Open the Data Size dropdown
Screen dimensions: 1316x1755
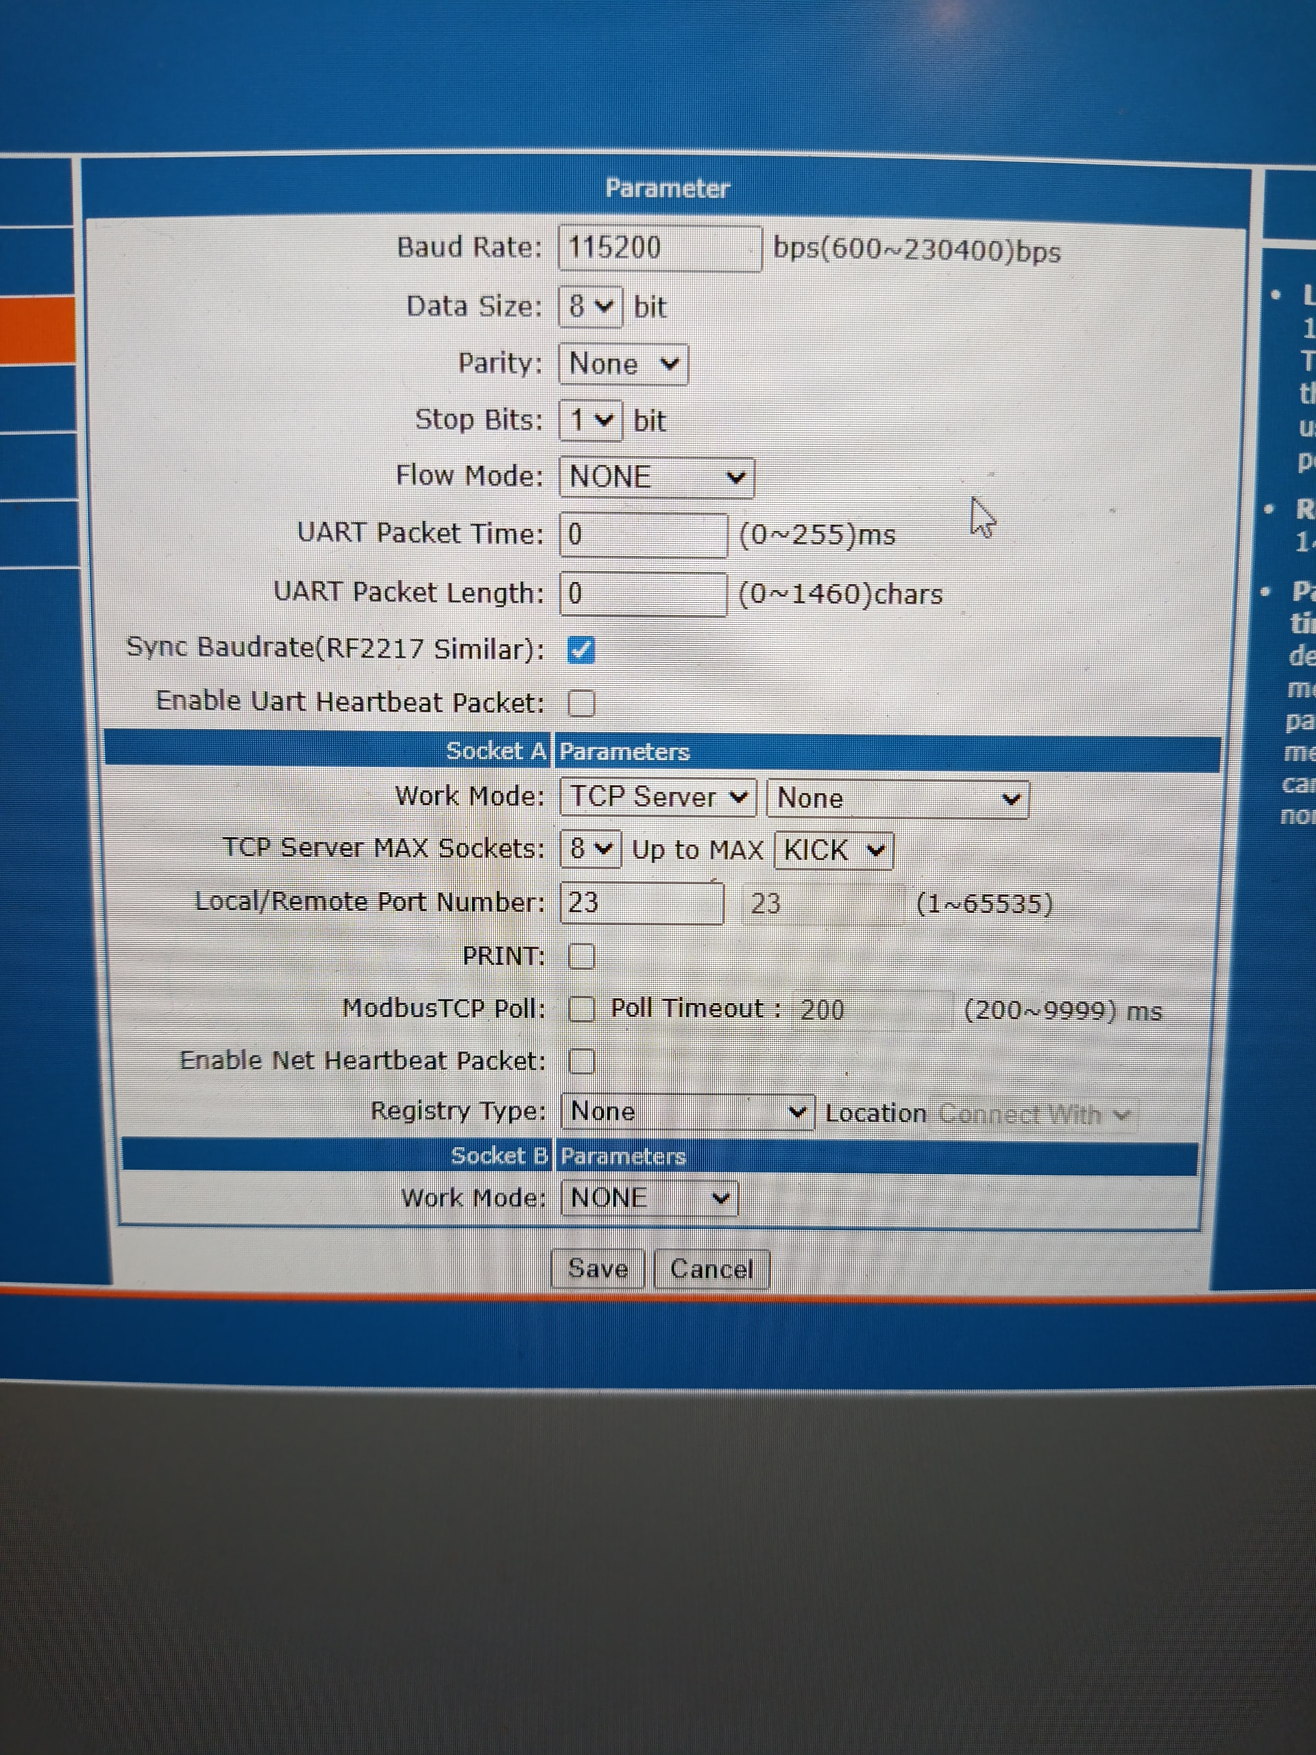coord(591,306)
